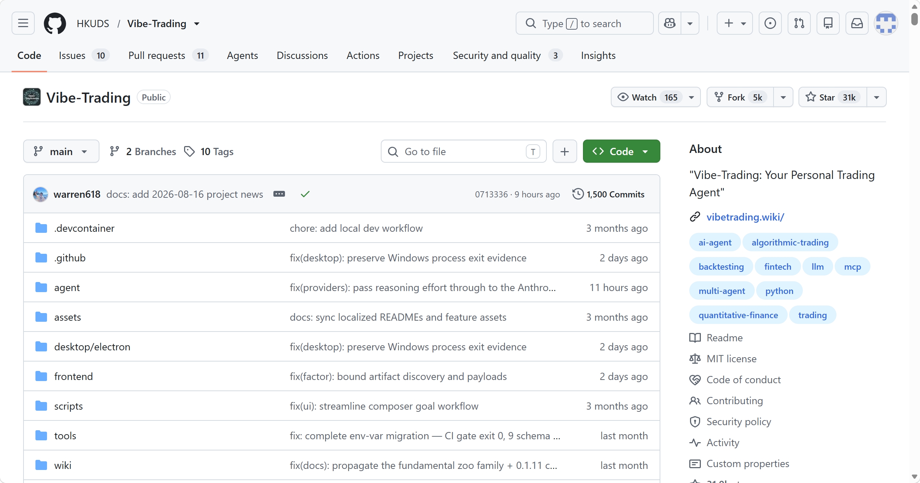Click the Activity pulse icon
Viewport: 920px width, 483px height.
pyautogui.click(x=695, y=443)
